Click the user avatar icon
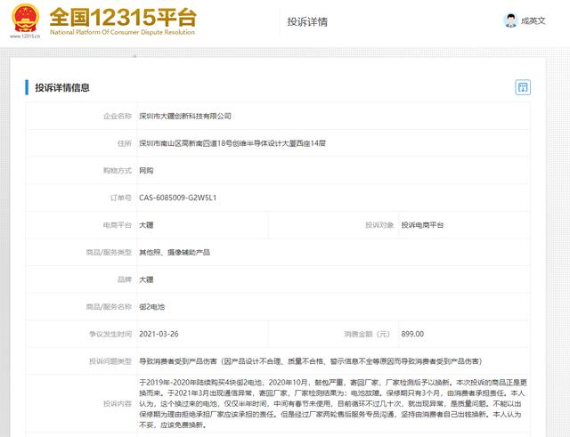 click(510, 20)
